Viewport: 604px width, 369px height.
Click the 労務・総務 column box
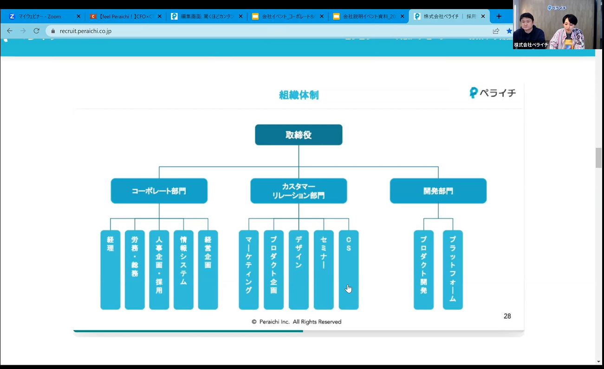[135, 270]
